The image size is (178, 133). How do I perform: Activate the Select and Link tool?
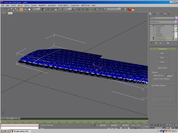click(x=12, y=9)
